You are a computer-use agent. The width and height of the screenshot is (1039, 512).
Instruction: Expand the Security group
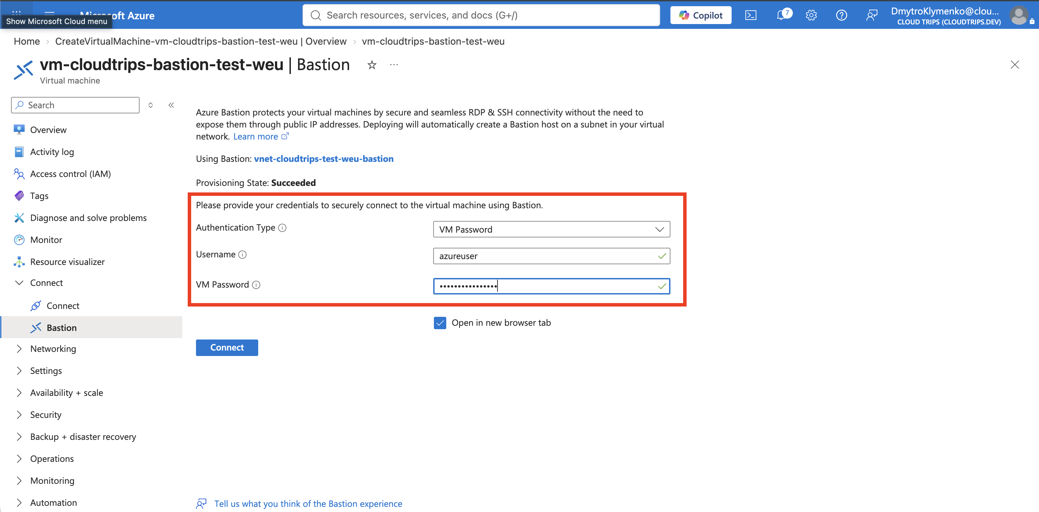pos(19,415)
